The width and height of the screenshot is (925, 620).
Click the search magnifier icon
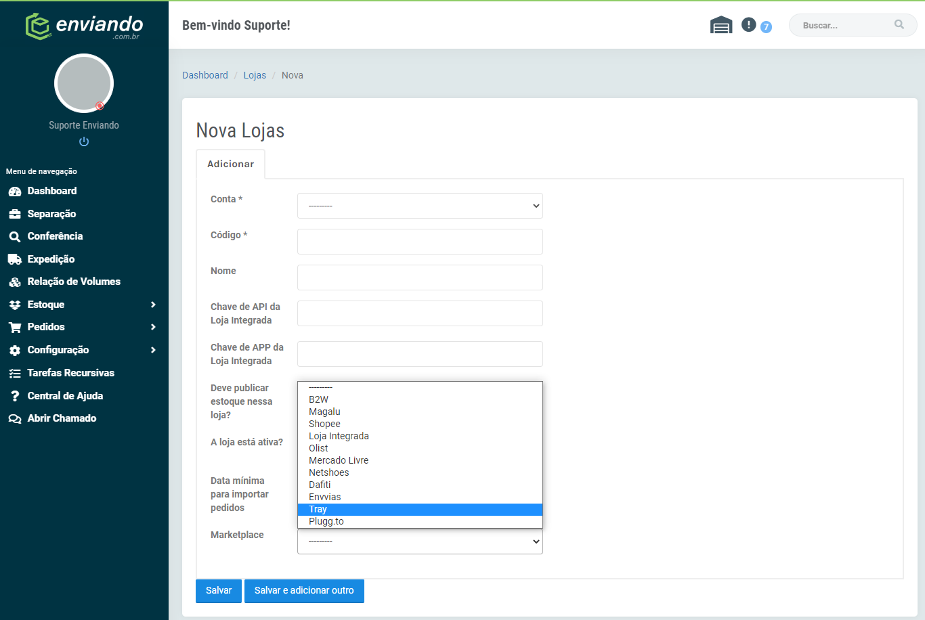pos(899,24)
